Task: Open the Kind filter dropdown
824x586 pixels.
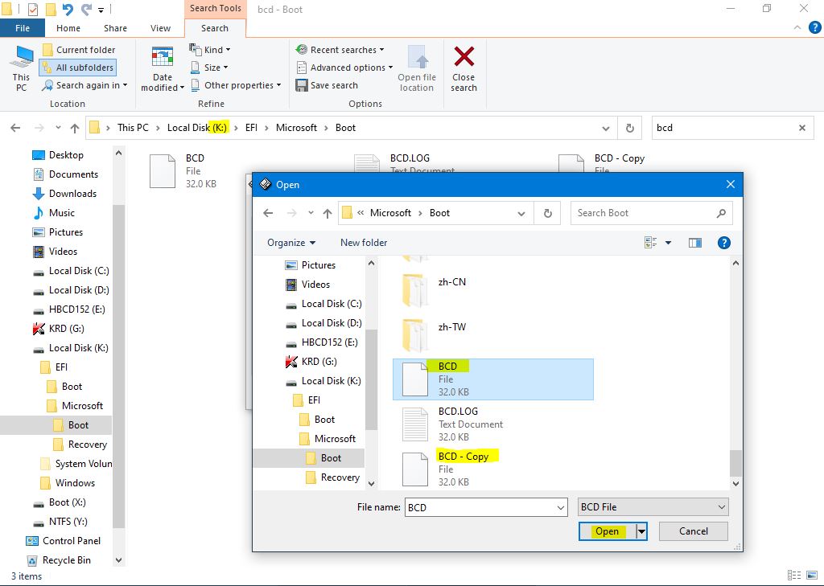Action: [211, 50]
